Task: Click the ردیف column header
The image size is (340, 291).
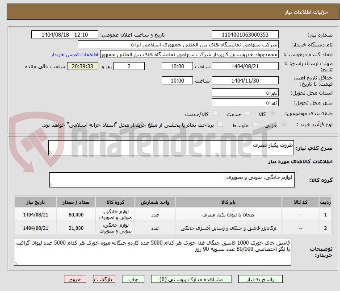Action: 325,202
